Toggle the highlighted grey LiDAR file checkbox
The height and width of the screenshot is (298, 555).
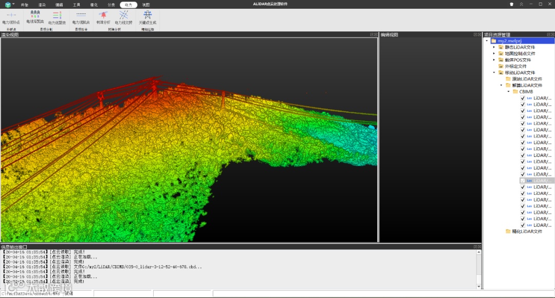pyautogui.click(x=523, y=181)
